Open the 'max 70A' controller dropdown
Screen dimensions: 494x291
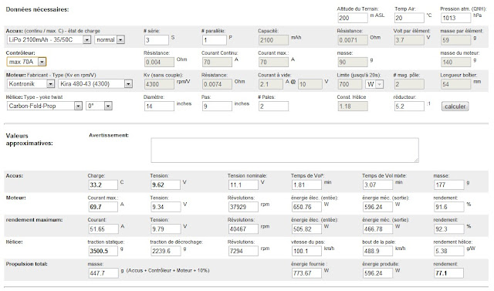tap(26, 62)
